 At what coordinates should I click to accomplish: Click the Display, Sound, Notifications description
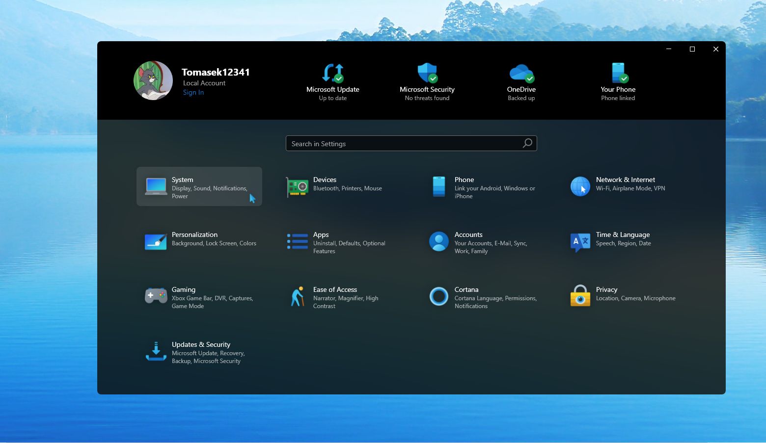pos(210,192)
